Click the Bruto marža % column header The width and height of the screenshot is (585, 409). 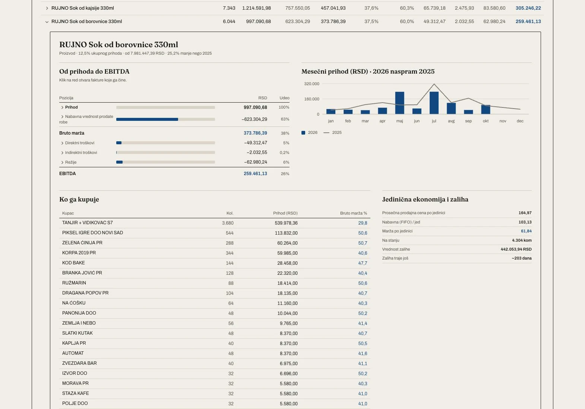click(354, 213)
